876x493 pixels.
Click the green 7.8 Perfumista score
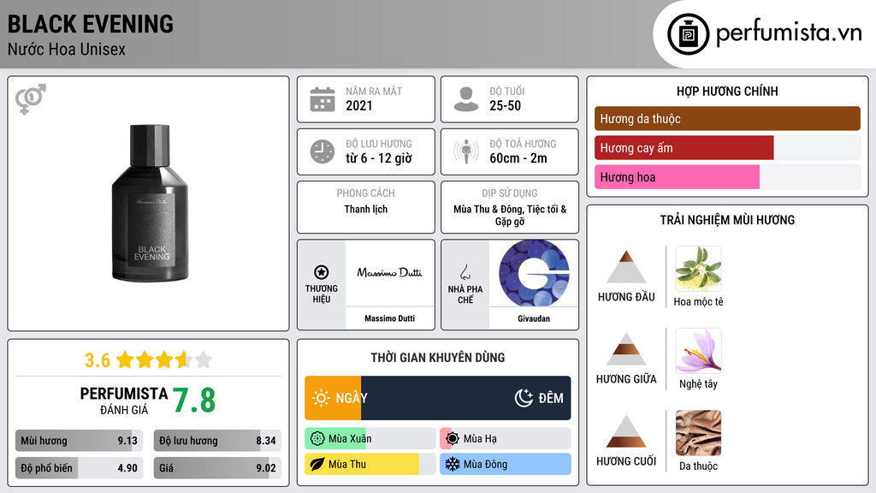click(x=194, y=401)
